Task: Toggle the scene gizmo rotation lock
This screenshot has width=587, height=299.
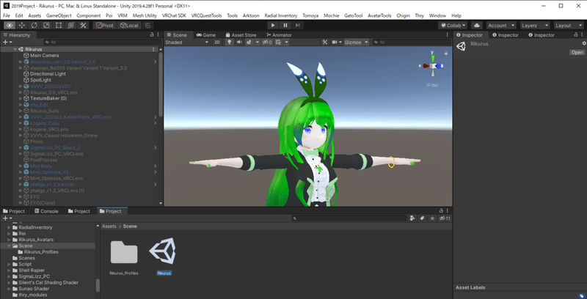Action: [x=446, y=53]
